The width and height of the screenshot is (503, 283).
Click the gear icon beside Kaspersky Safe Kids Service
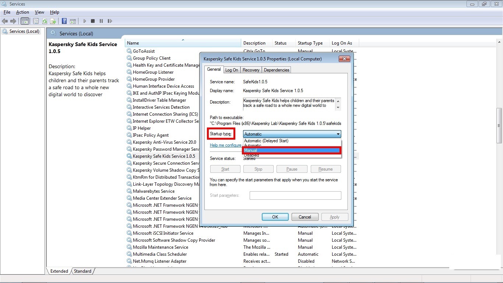coord(129,156)
